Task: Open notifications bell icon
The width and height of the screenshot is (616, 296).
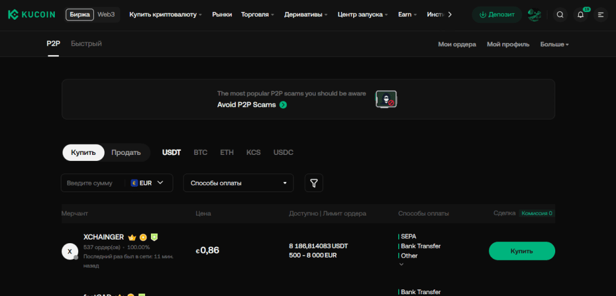Action: coord(581,15)
